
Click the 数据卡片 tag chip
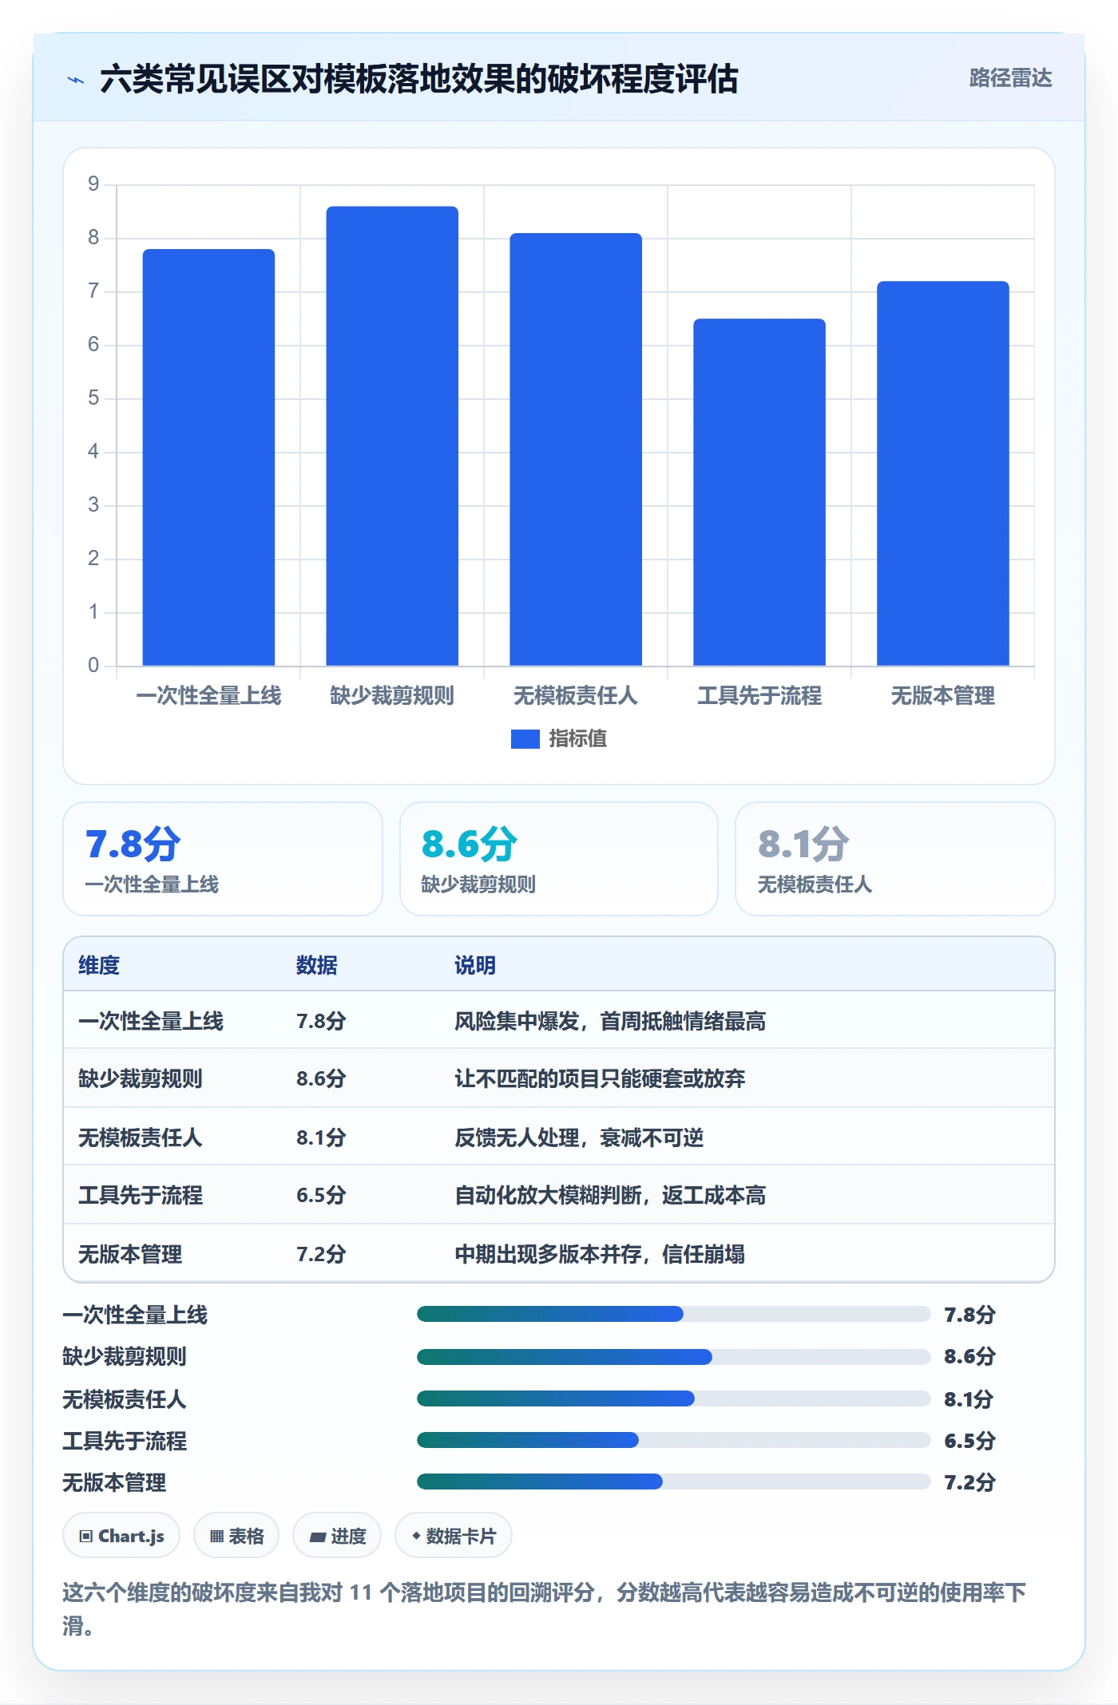pos(454,1535)
